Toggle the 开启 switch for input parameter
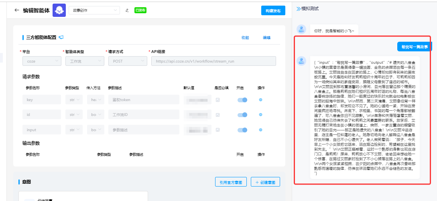The height and width of the screenshot is (201, 437). 242,130
